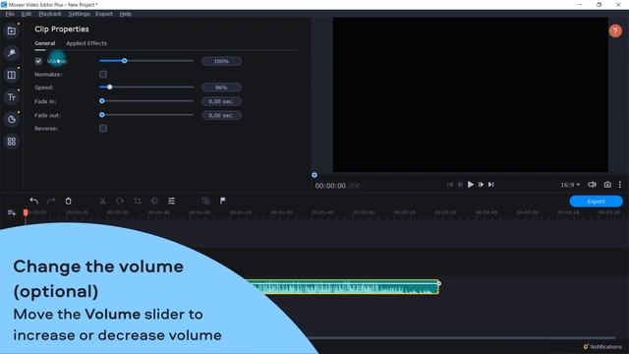Click the Volume 100% value field

(221, 61)
